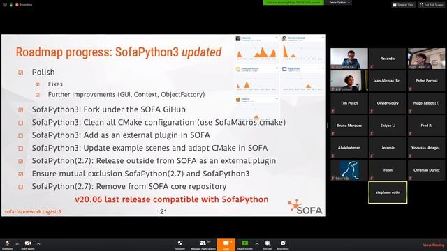The height and width of the screenshot is (251, 447).
Task: Click the muted mic icon on Olivier Goury tile
Action: click(372, 112)
